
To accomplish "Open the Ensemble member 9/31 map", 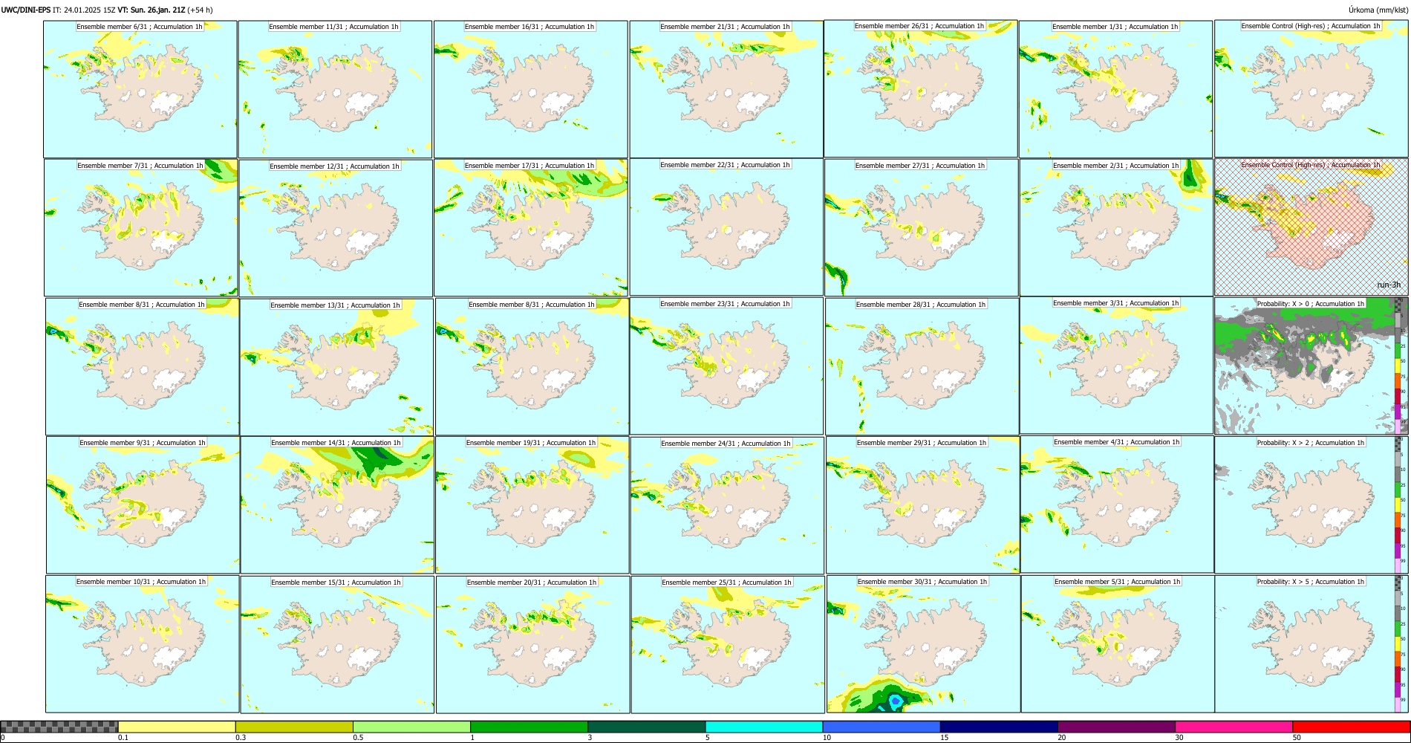I will (x=143, y=505).
